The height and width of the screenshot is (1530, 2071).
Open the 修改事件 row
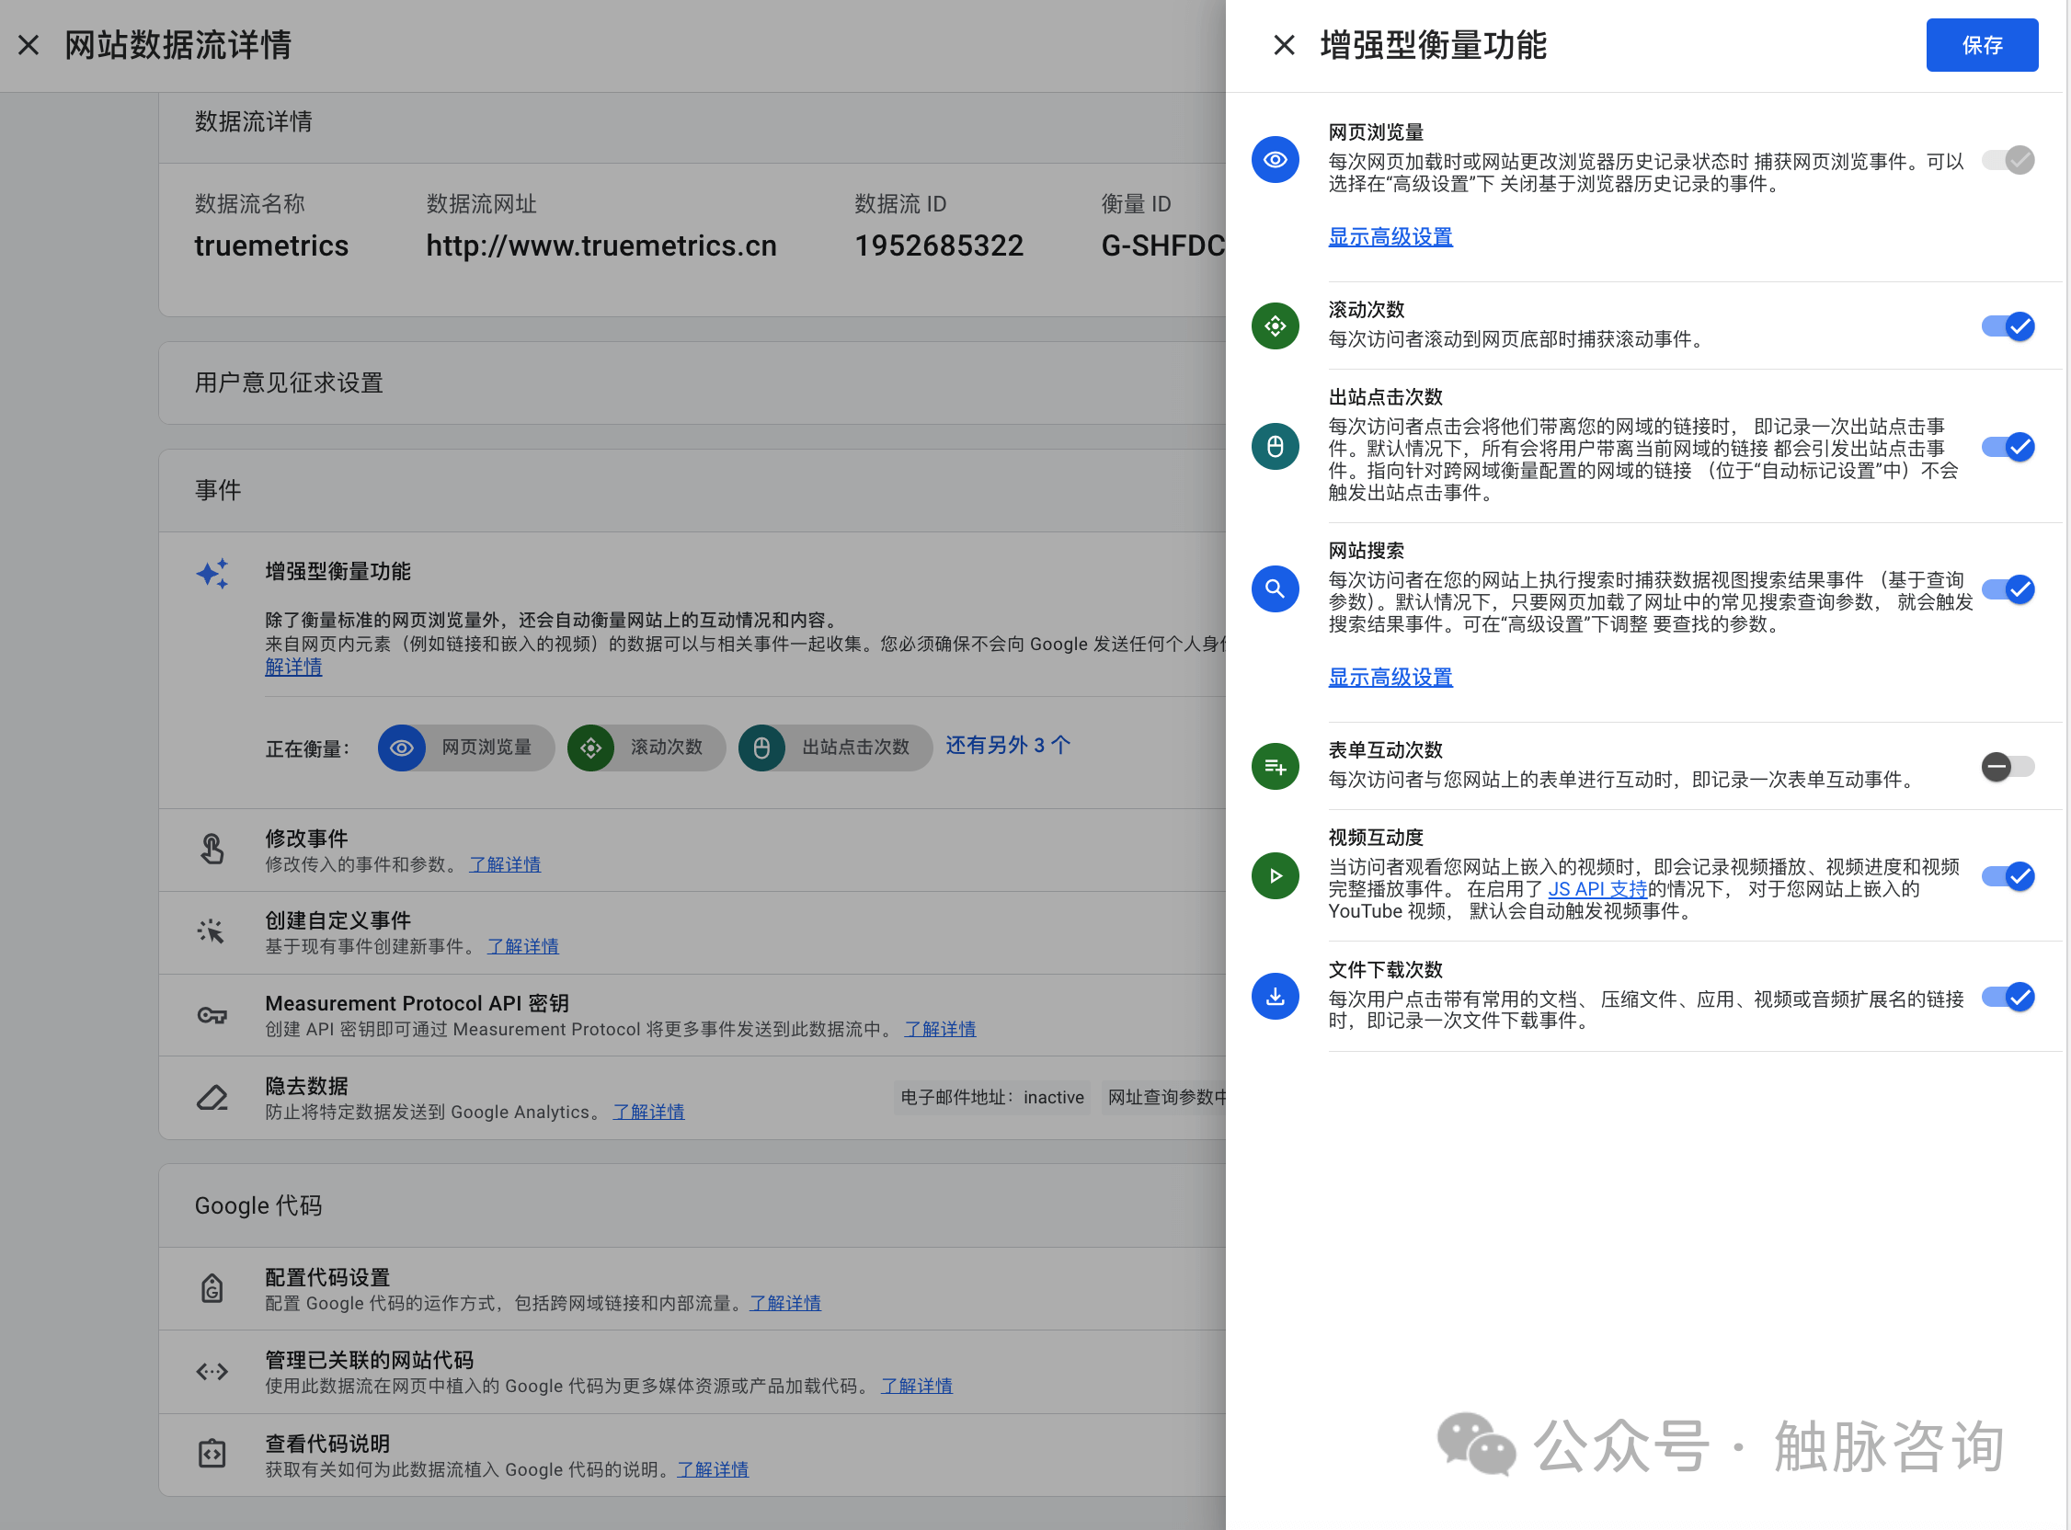point(692,851)
